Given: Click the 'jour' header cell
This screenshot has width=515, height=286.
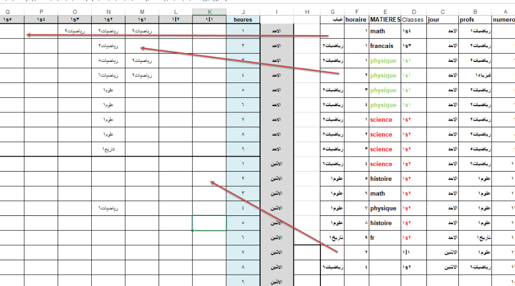Looking at the screenshot, I should pos(442,20).
